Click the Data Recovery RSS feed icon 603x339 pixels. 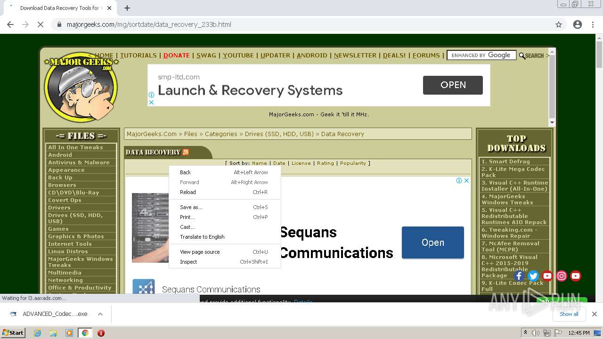pyautogui.click(x=186, y=152)
